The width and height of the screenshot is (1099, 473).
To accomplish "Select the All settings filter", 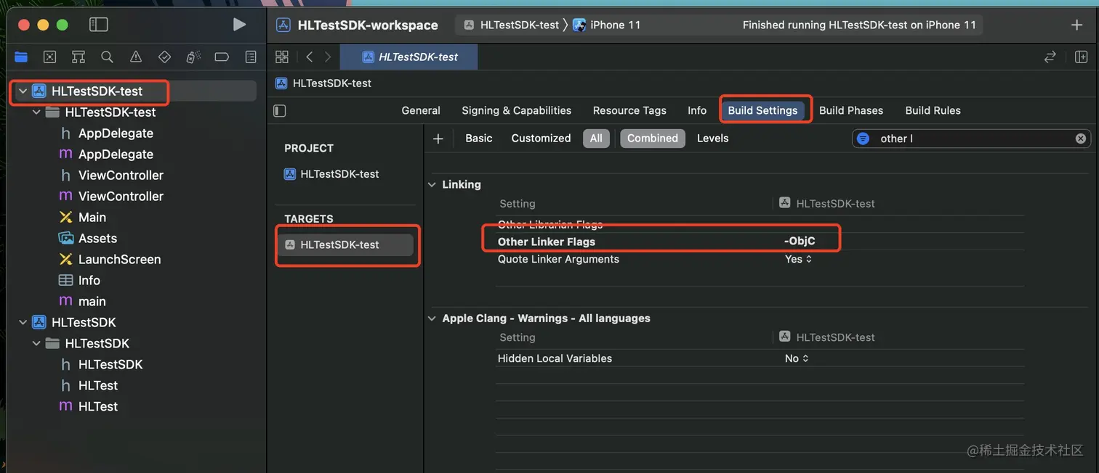I will tap(596, 138).
